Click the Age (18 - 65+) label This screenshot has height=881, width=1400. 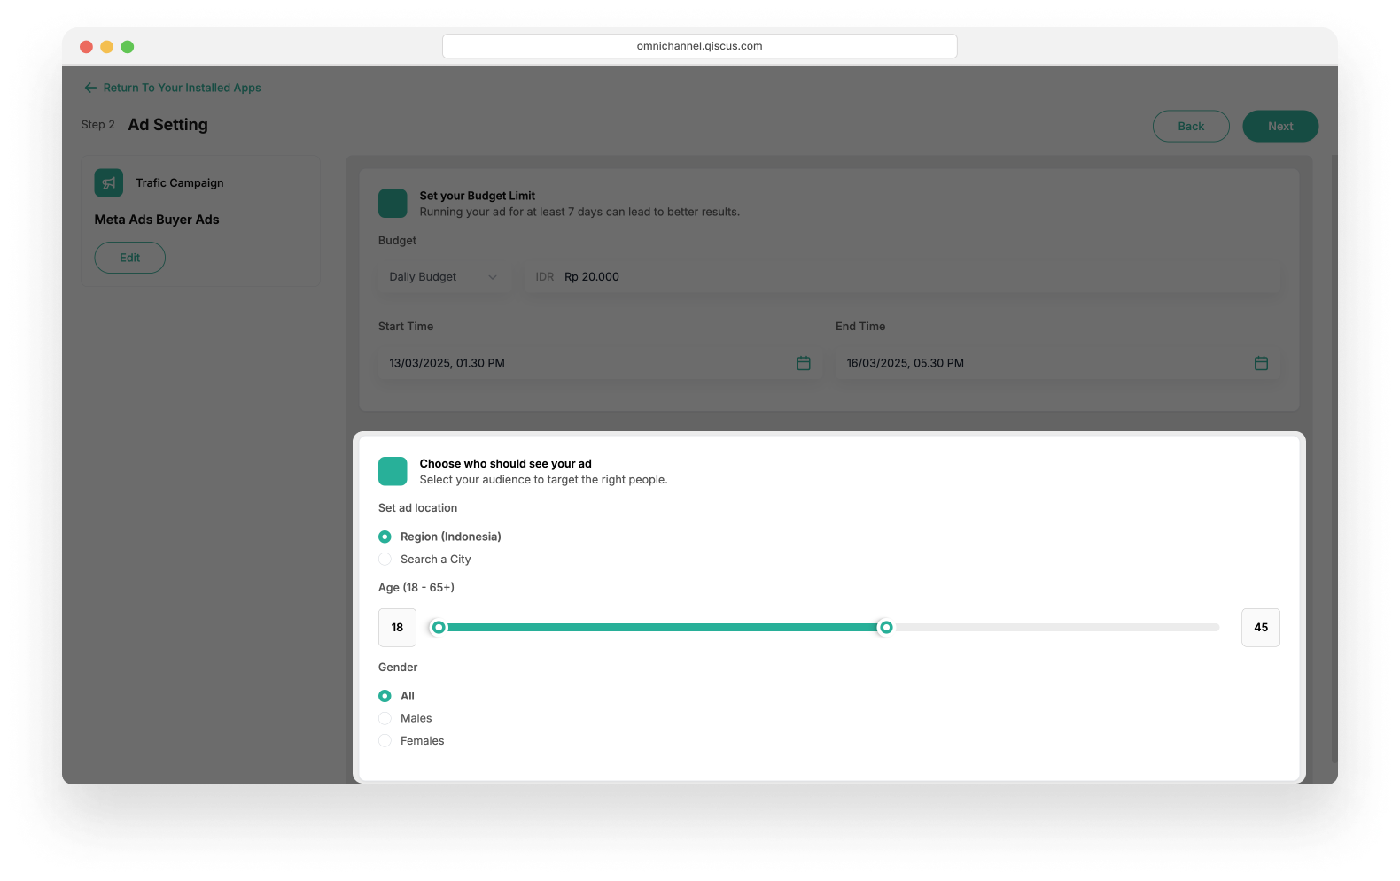click(x=416, y=587)
